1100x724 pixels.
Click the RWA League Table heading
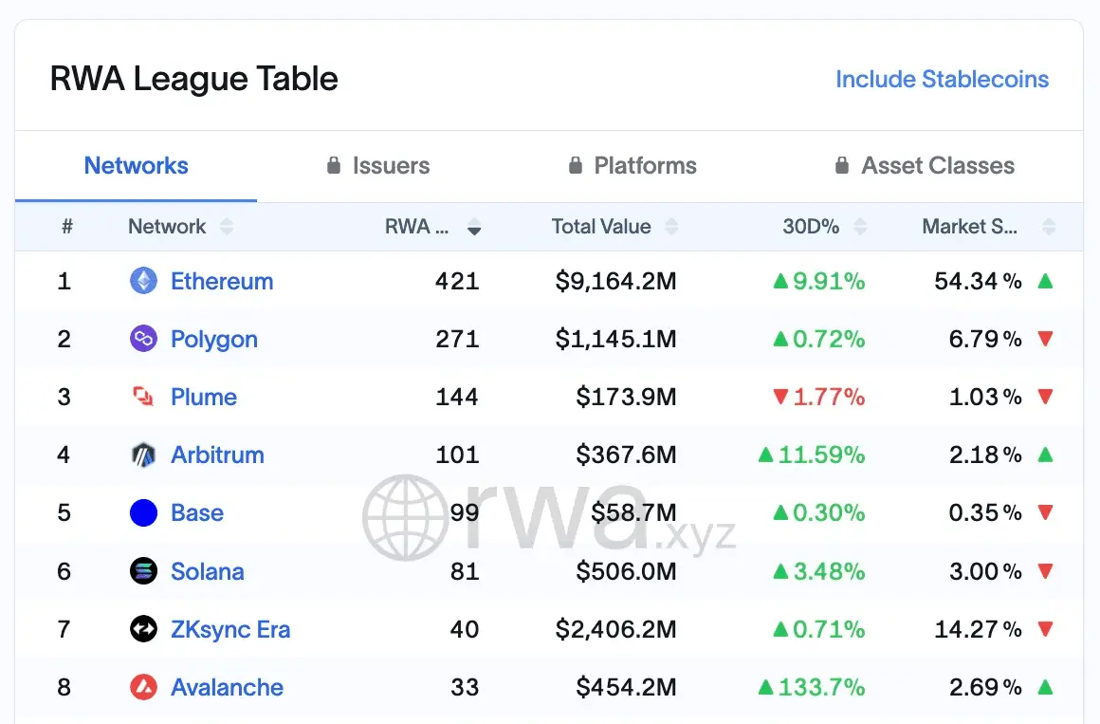point(193,79)
